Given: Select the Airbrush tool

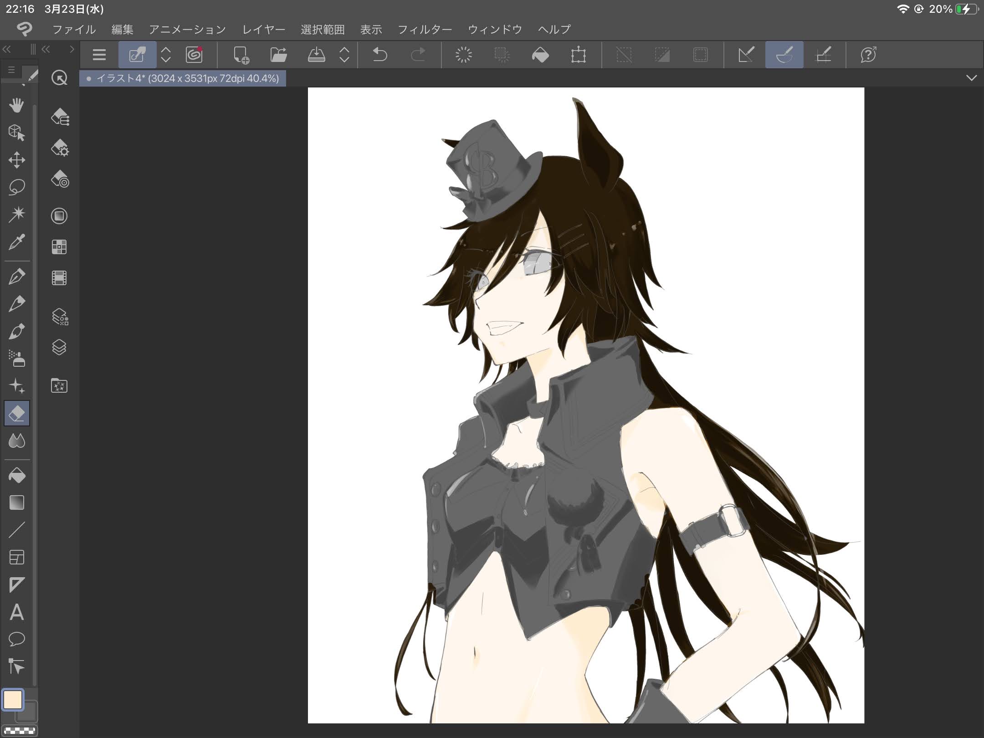Looking at the screenshot, I should pyautogui.click(x=17, y=359).
